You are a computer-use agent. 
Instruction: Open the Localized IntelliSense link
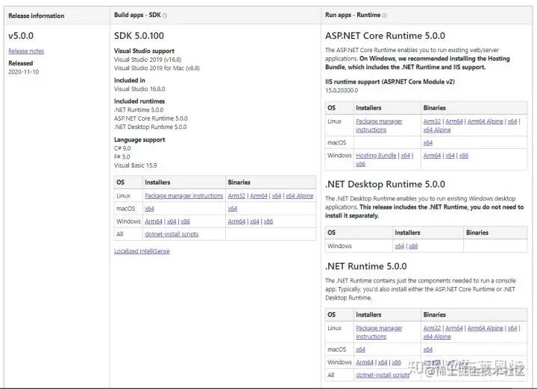coord(142,251)
